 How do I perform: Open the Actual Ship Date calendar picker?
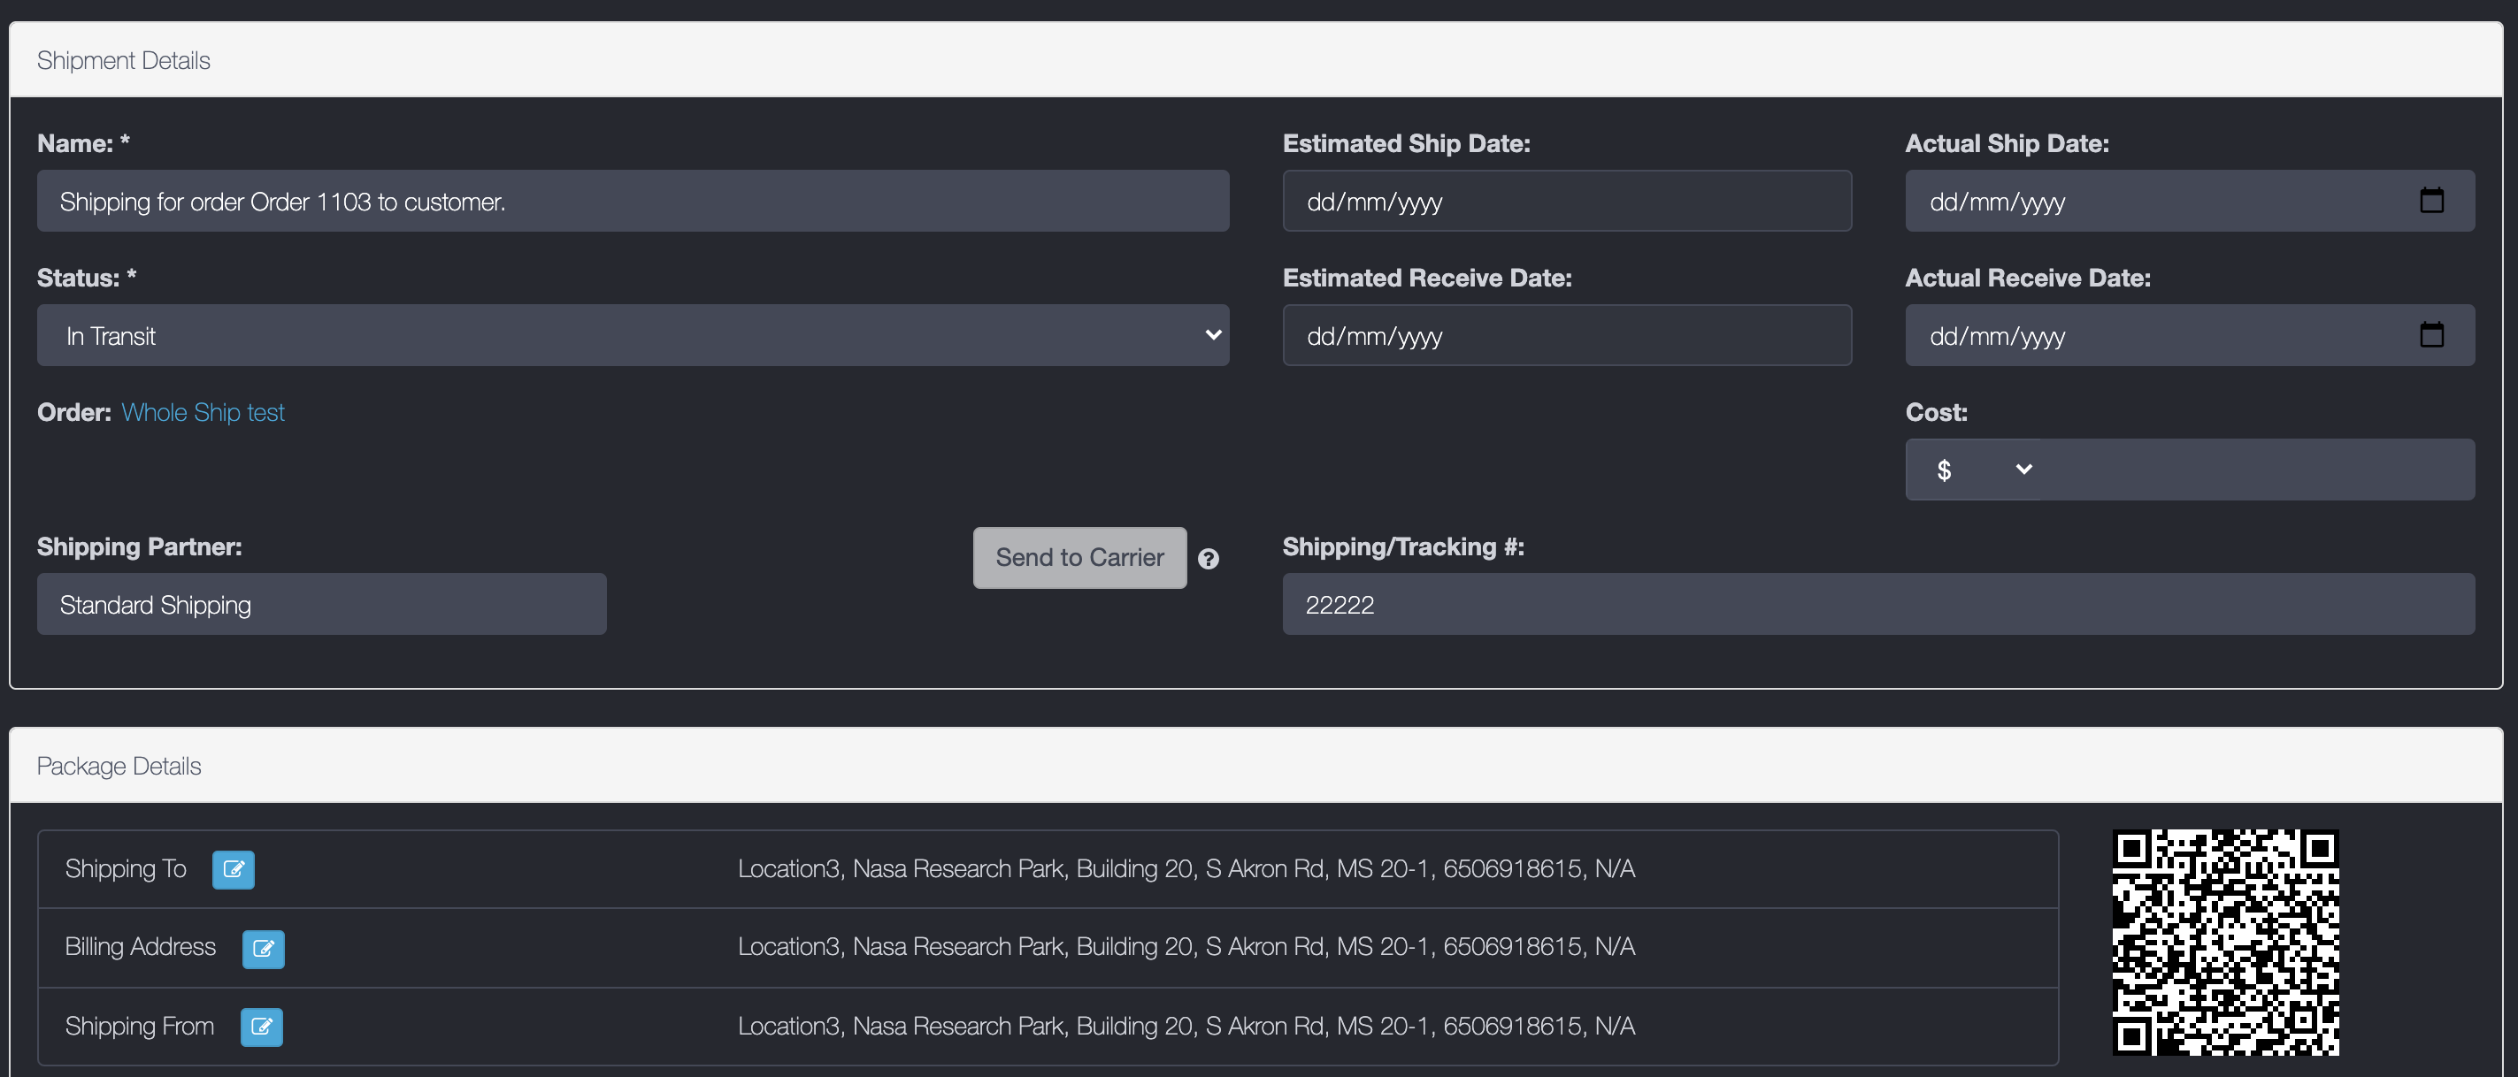pos(2431,201)
